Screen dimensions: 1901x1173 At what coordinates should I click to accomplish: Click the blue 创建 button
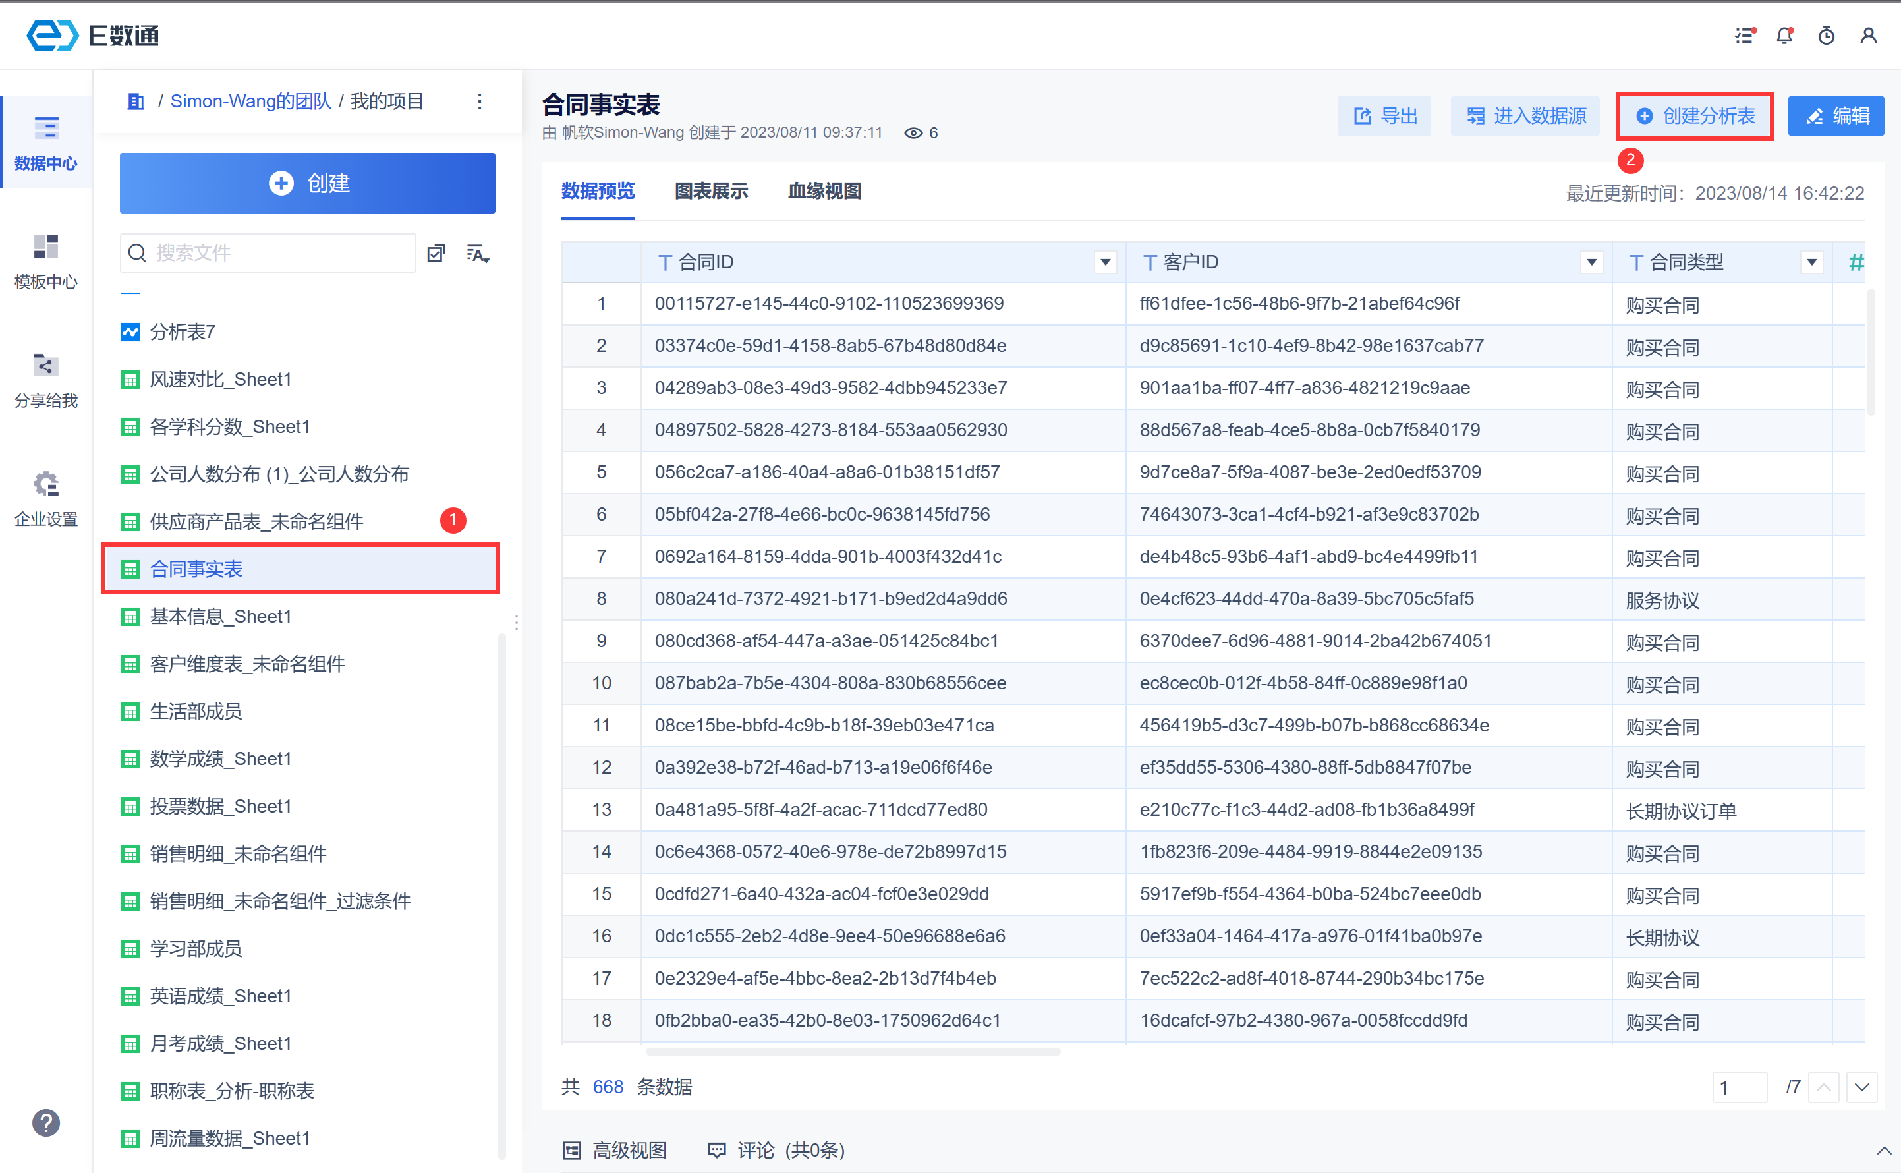(x=307, y=183)
